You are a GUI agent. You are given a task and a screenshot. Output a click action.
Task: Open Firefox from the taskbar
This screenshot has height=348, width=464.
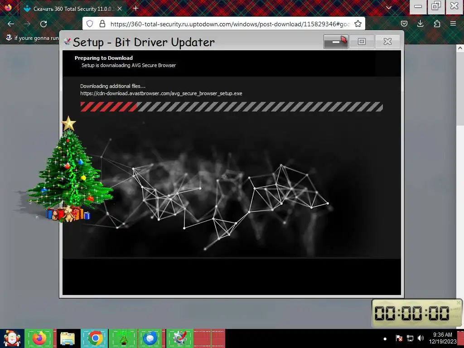[39, 338]
